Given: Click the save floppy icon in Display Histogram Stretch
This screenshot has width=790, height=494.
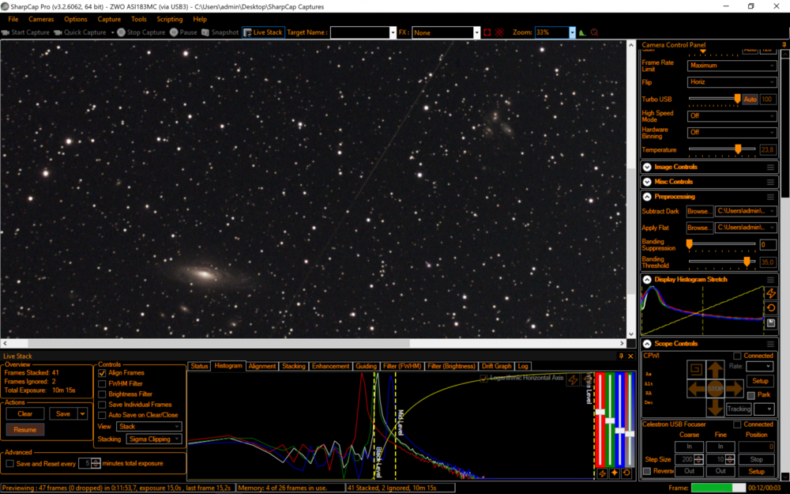Looking at the screenshot, I should (771, 323).
